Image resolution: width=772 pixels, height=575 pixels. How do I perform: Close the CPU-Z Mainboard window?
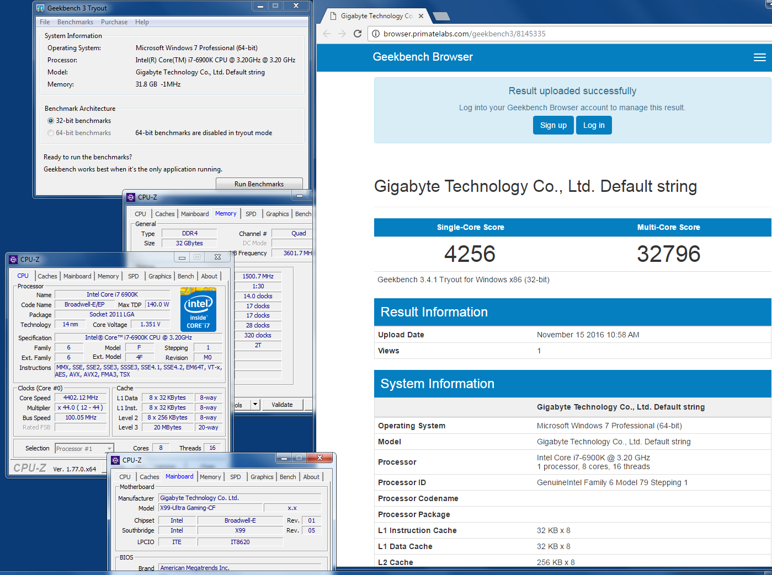tap(320, 458)
